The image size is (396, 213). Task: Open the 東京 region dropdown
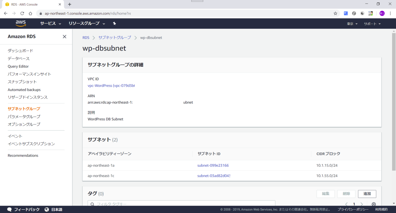(x=352, y=24)
